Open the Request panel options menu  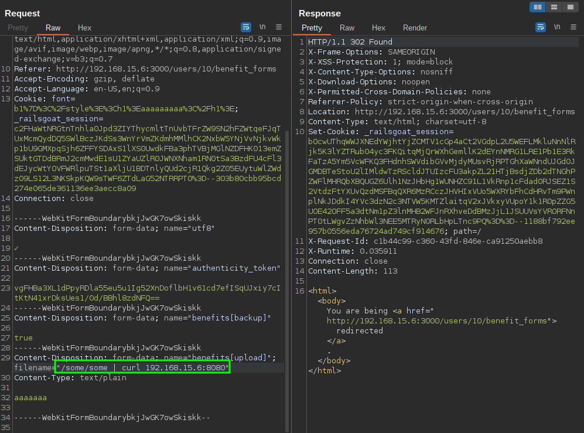click(x=279, y=27)
